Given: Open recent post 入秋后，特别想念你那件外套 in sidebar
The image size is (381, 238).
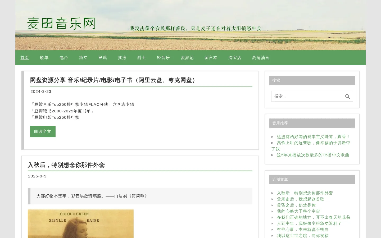Looking at the screenshot, I should 305,193.
